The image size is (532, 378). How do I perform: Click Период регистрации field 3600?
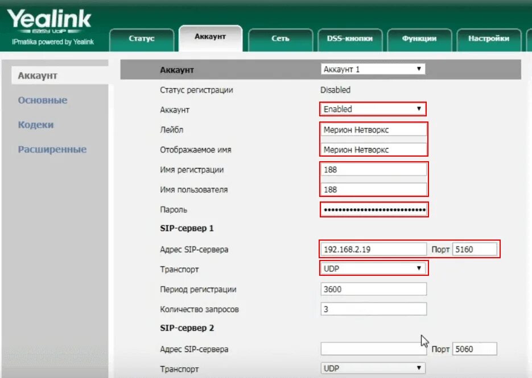click(374, 289)
